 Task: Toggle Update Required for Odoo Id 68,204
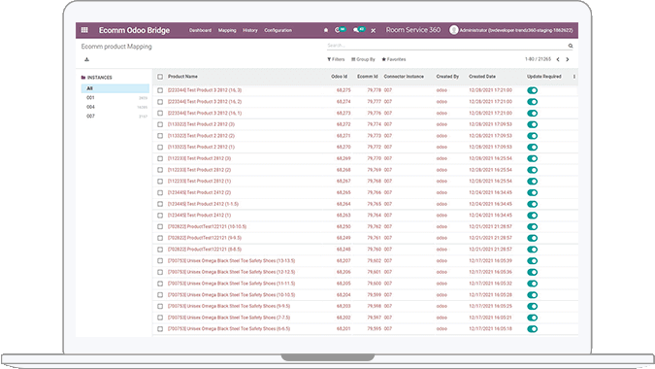[x=532, y=295]
